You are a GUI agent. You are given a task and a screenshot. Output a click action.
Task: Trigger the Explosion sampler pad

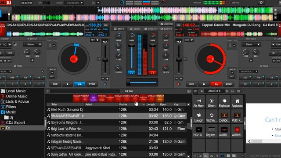point(224,102)
